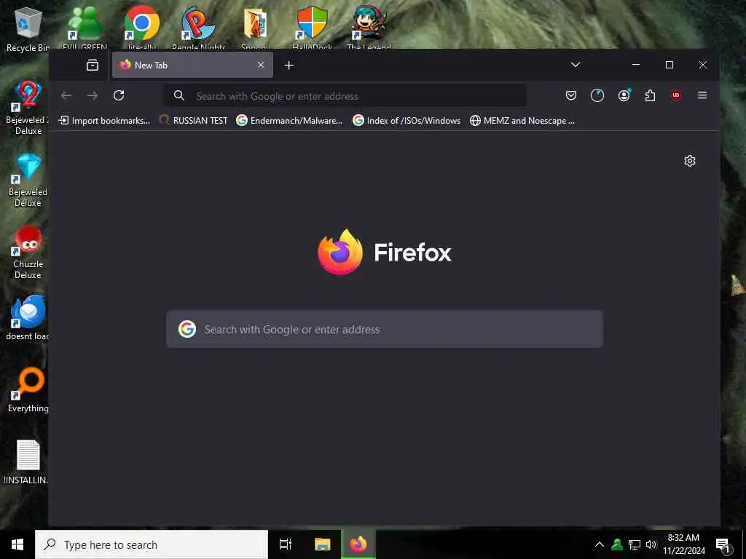746x559 pixels.
Task: Click the circular timer extension icon
Action: (x=597, y=95)
